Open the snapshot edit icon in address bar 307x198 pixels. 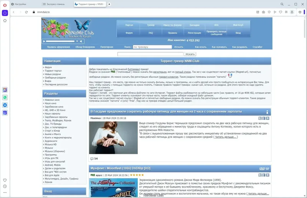point(257,12)
